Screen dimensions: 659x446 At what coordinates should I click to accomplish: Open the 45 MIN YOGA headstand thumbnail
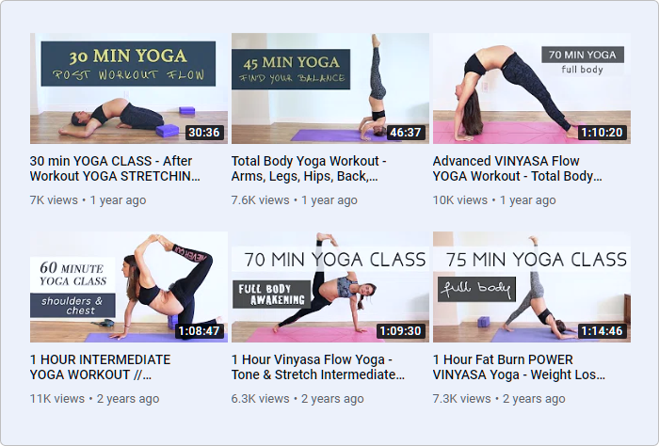coord(329,88)
